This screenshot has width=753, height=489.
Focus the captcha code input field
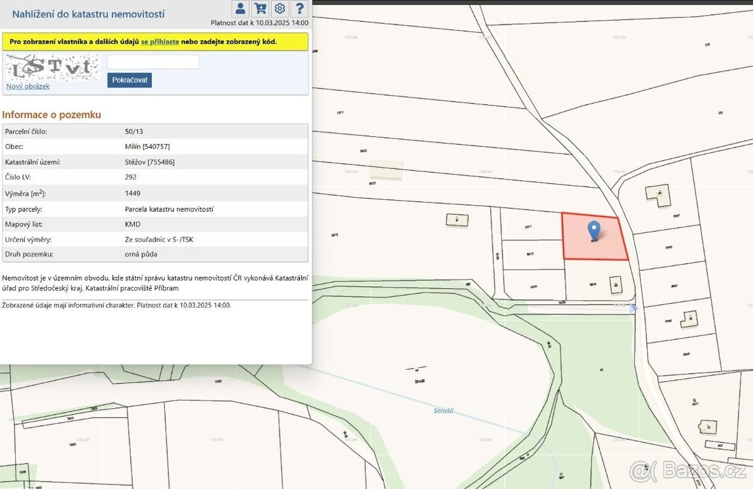click(153, 62)
